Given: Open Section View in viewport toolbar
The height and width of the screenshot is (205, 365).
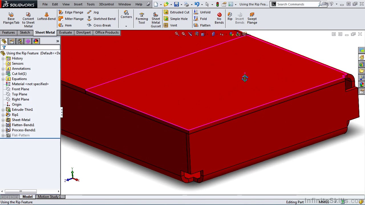Looking at the screenshot, I should [x=197, y=34].
